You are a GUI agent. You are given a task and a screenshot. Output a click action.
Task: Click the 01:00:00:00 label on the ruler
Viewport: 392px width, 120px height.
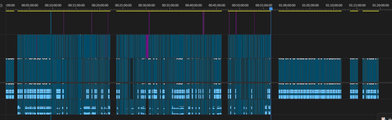coord(287,5)
